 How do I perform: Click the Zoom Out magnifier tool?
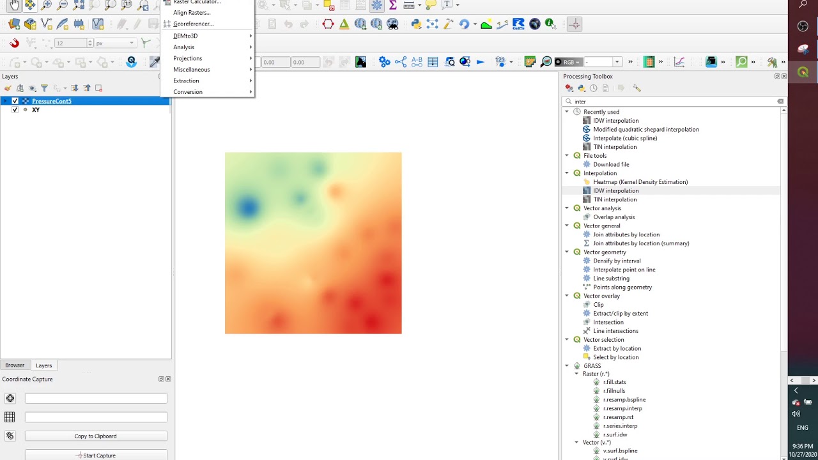pyautogui.click(x=62, y=5)
